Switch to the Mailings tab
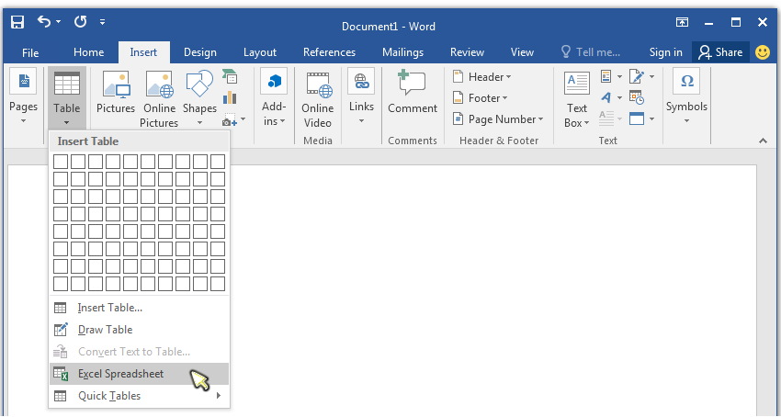781x417 pixels. (402, 52)
